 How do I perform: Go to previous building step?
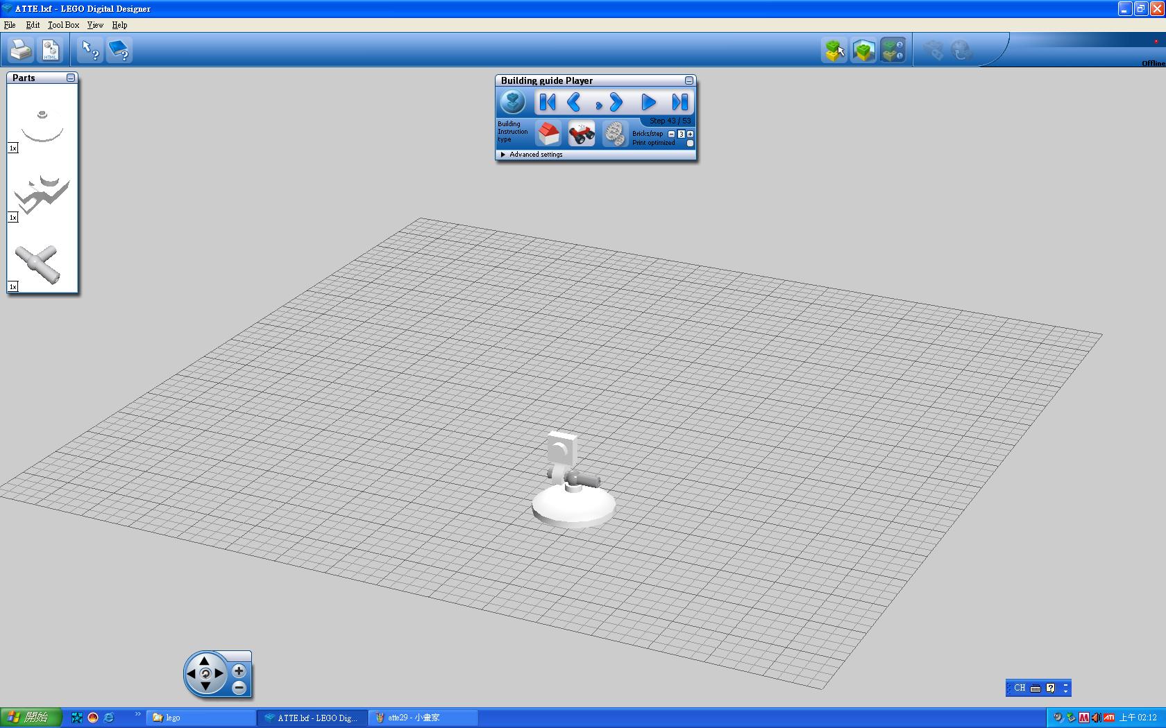[574, 103]
